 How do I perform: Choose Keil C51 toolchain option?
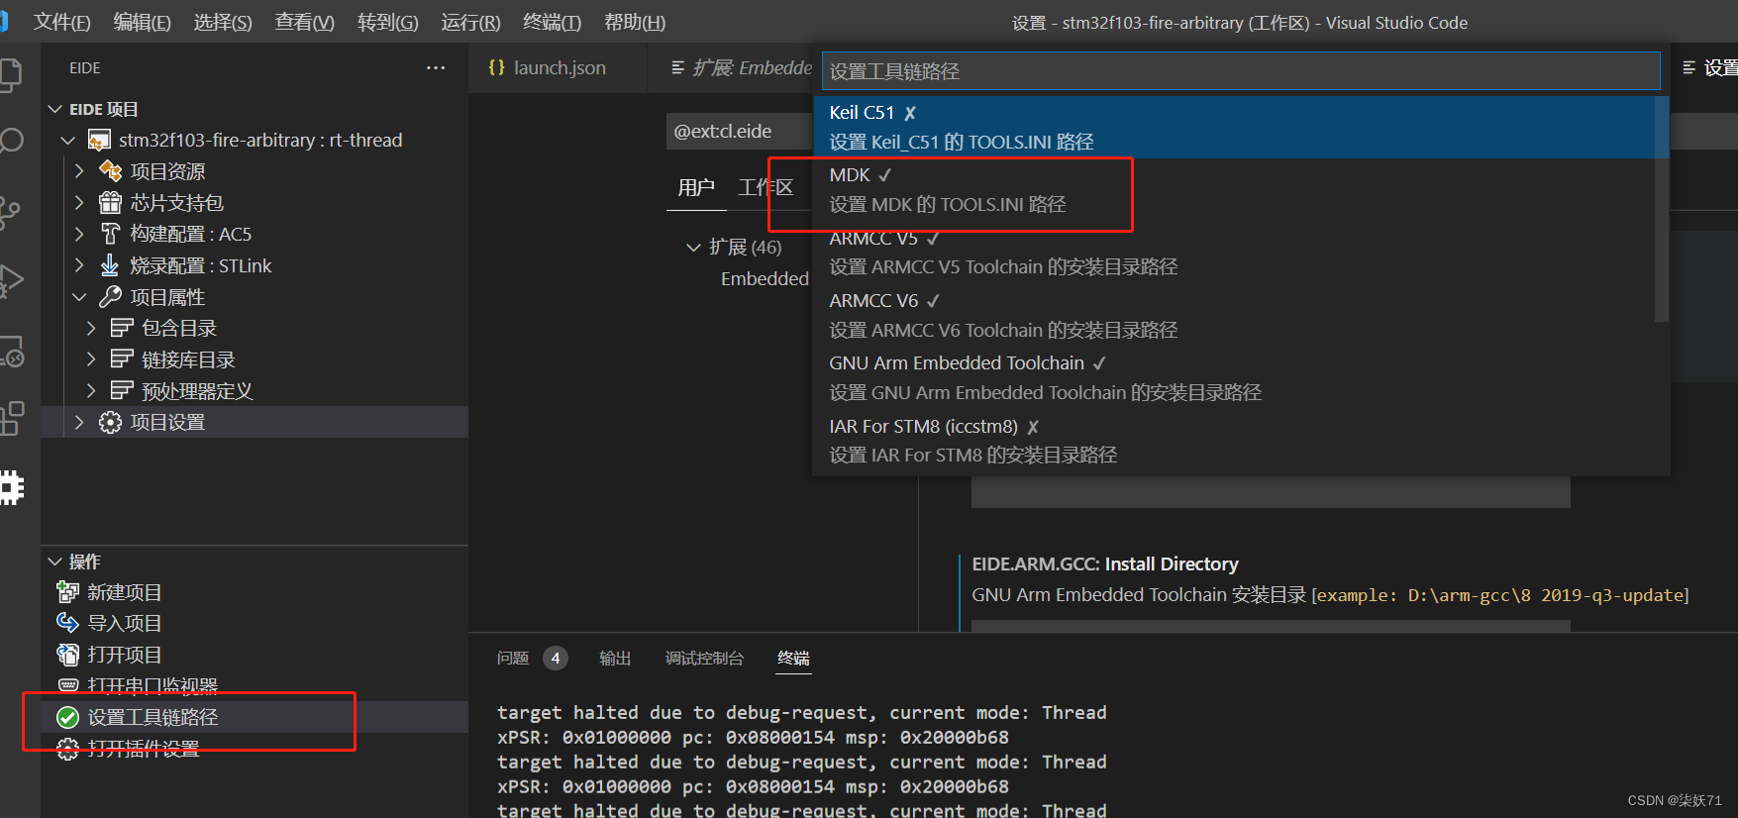click(x=1241, y=127)
